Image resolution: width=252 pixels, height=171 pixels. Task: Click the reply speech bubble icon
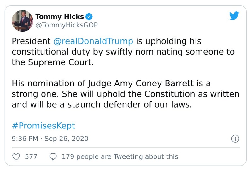(x=53, y=156)
